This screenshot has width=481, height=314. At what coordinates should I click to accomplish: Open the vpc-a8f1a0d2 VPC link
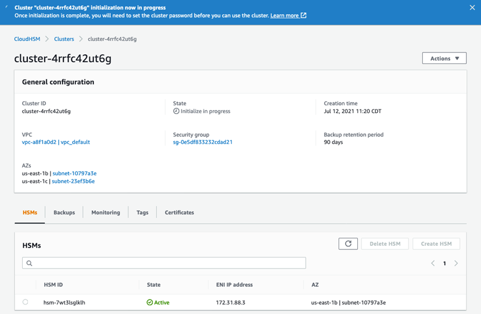tap(39, 142)
